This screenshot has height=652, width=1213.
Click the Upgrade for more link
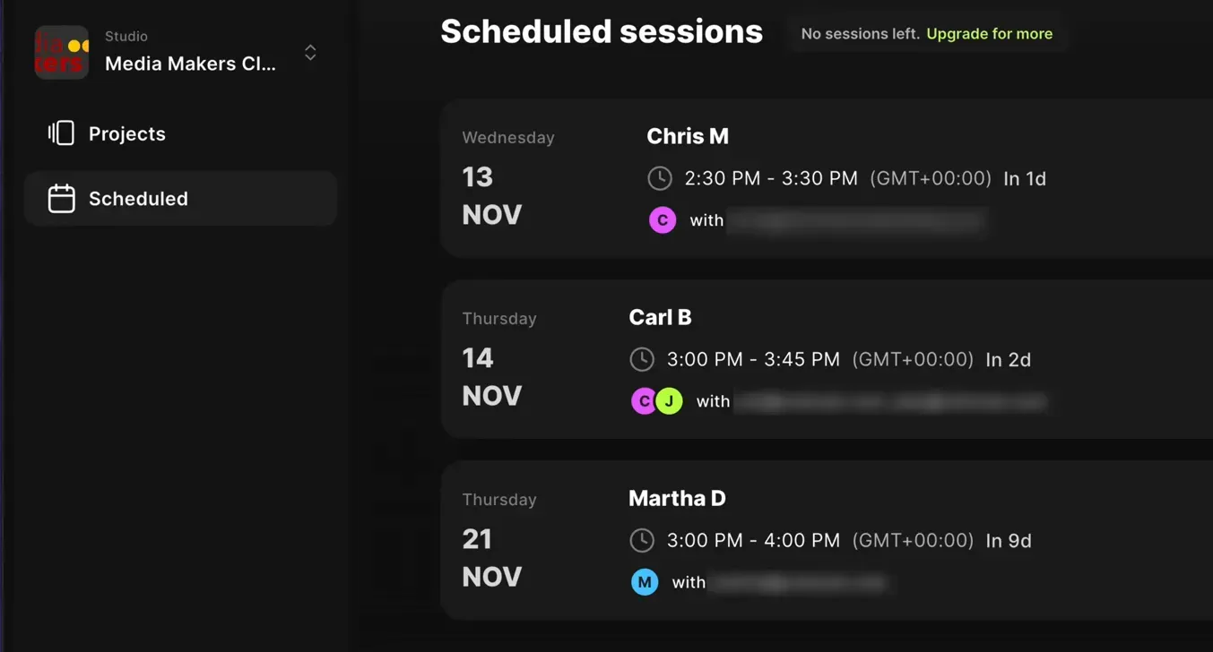click(x=989, y=33)
